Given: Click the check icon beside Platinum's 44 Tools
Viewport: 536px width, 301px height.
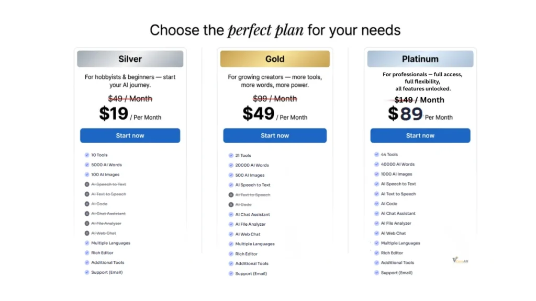Looking at the screenshot, I should tap(376, 155).
